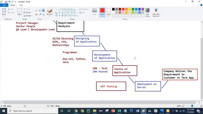The height and width of the screenshot is (114, 203).
Task: Pick the yellow color swatch
Action: [130, 9]
